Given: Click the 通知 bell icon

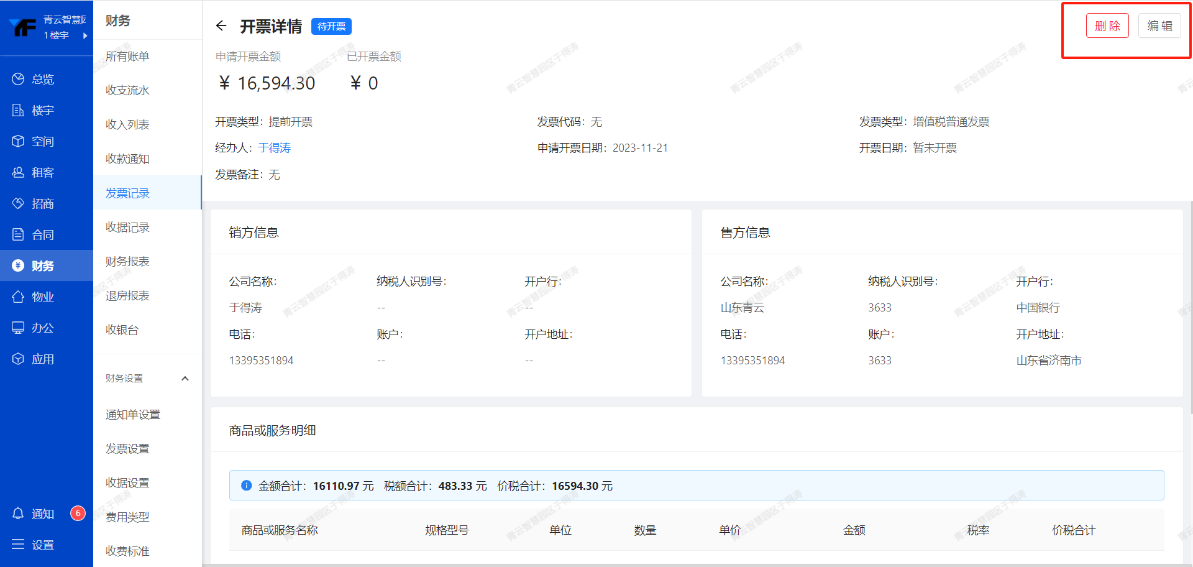Looking at the screenshot, I should (18, 514).
